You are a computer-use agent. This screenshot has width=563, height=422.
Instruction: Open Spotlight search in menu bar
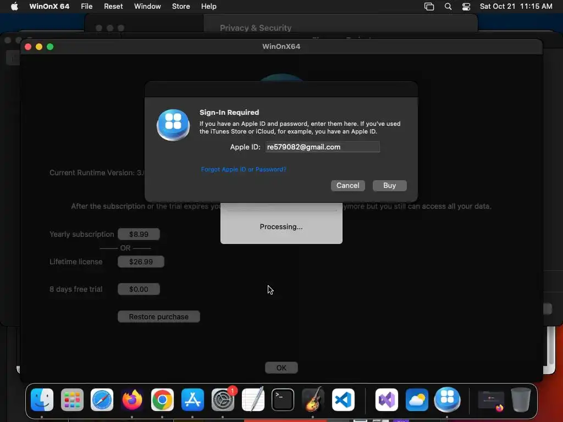pyautogui.click(x=448, y=6)
